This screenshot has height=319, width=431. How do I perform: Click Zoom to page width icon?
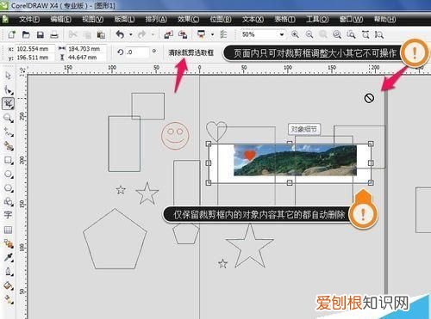[x=365, y=34]
